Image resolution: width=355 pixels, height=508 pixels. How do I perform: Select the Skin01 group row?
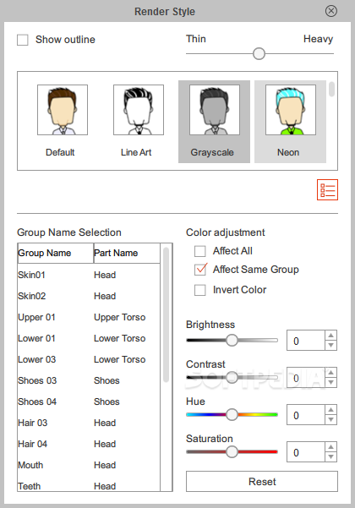(89, 275)
